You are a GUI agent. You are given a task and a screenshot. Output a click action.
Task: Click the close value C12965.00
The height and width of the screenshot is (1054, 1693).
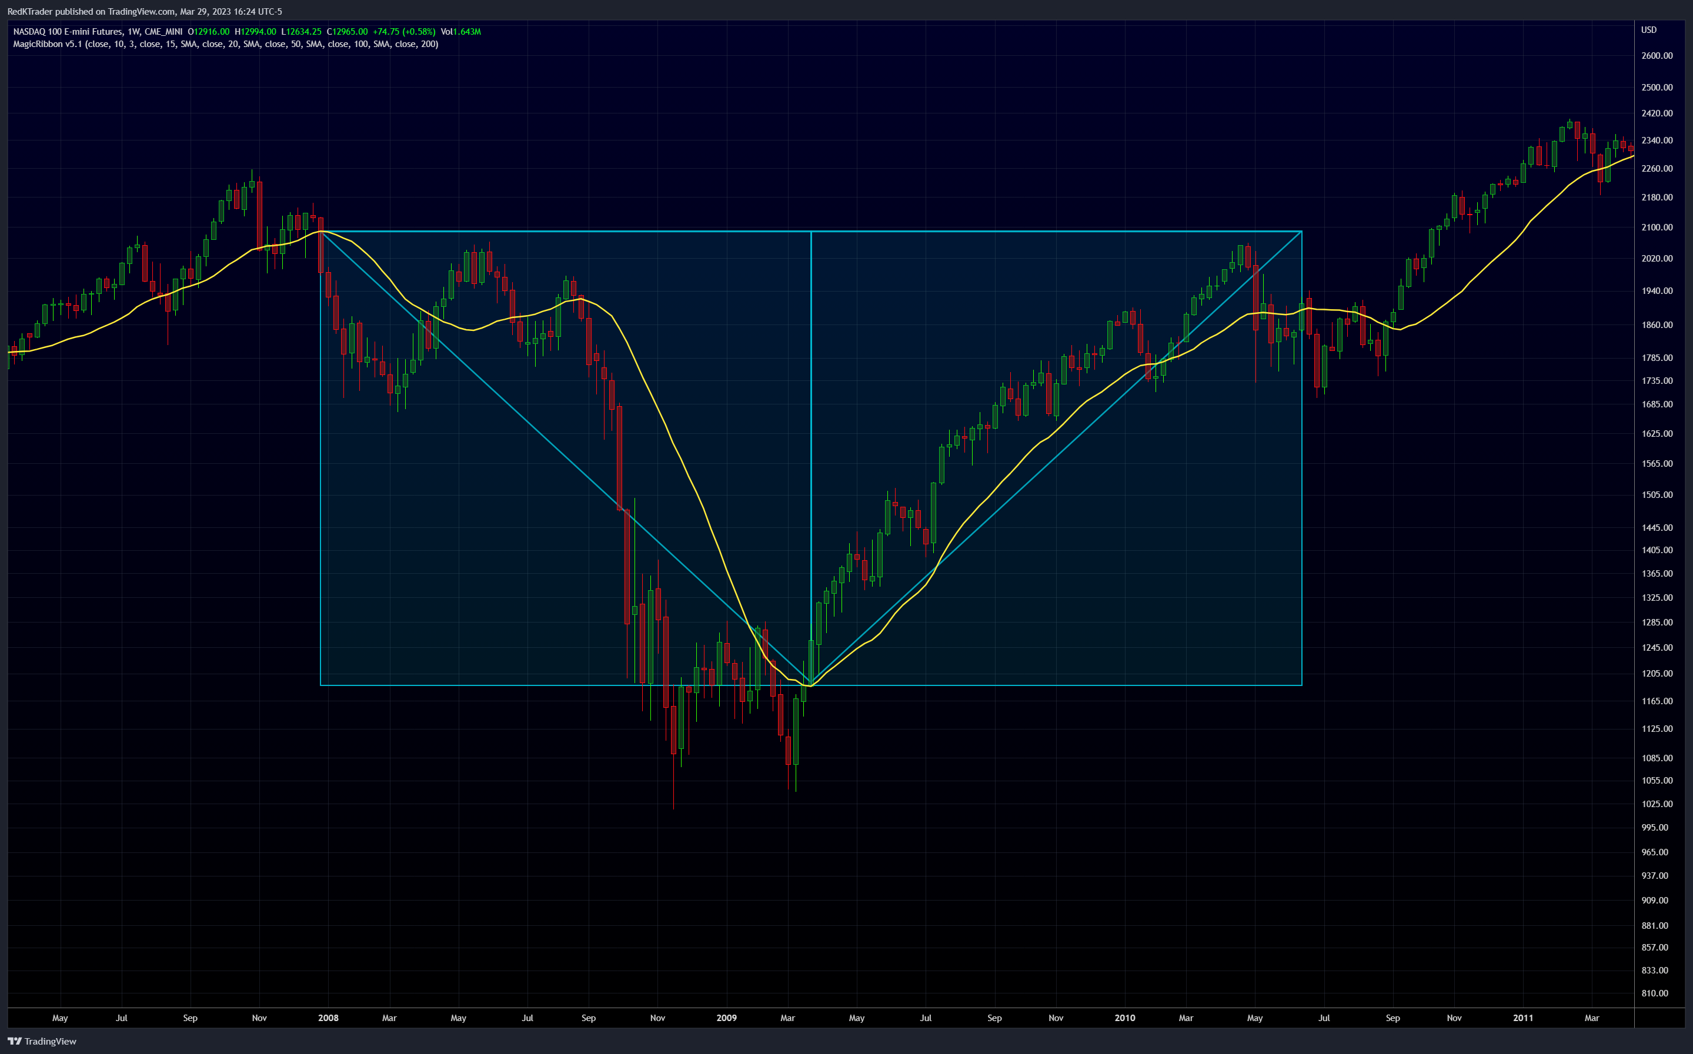[x=348, y=31]
